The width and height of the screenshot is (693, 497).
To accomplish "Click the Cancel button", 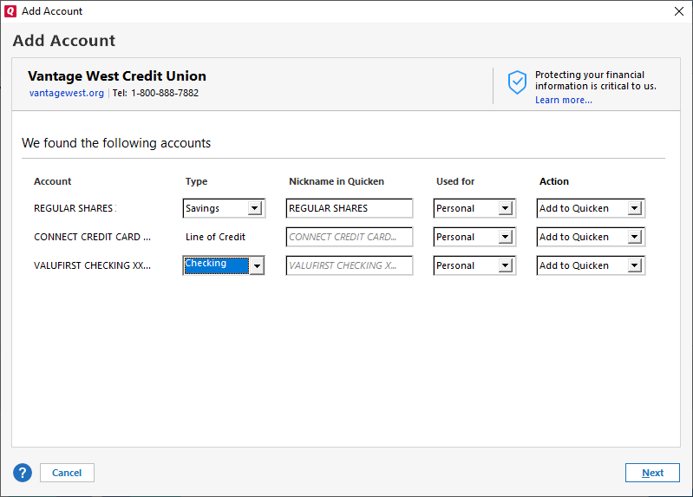I will (67, 473).
